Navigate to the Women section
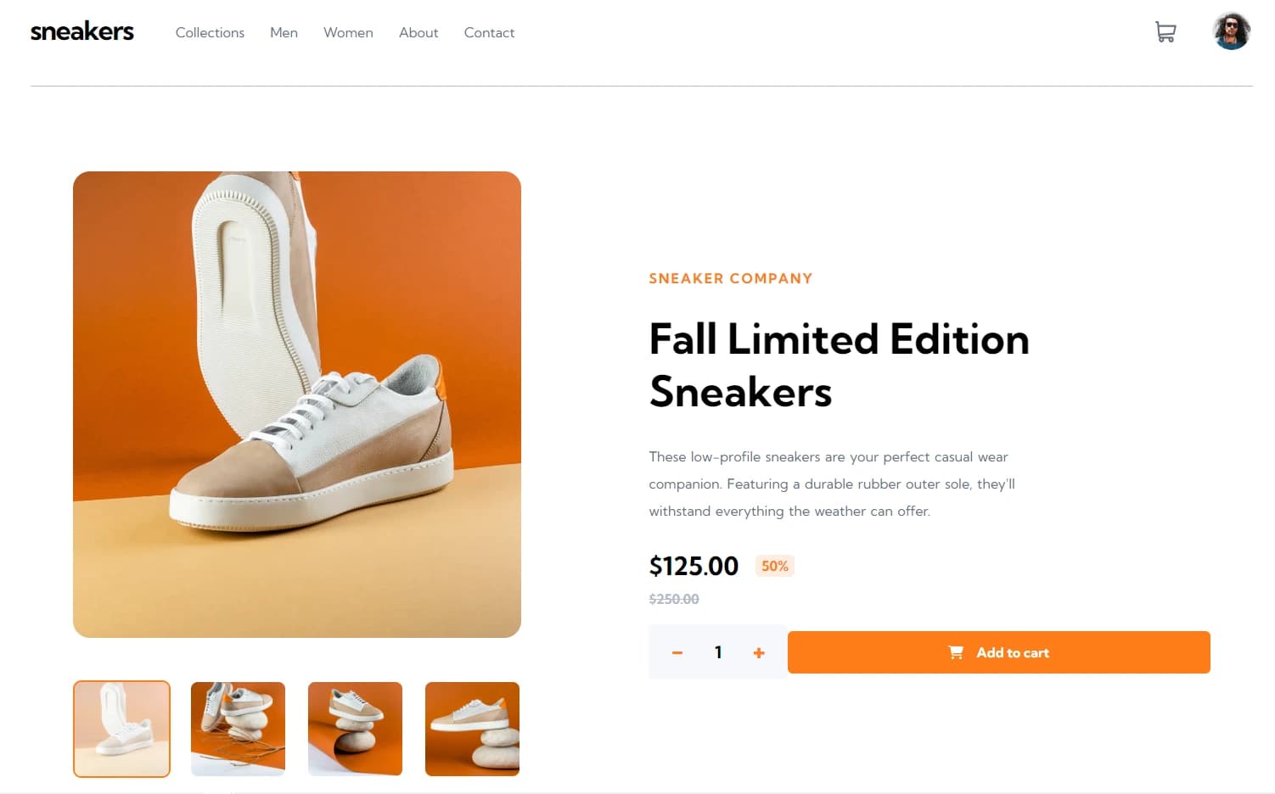This screenshot has width=1275, height=794. click(348, 32)
